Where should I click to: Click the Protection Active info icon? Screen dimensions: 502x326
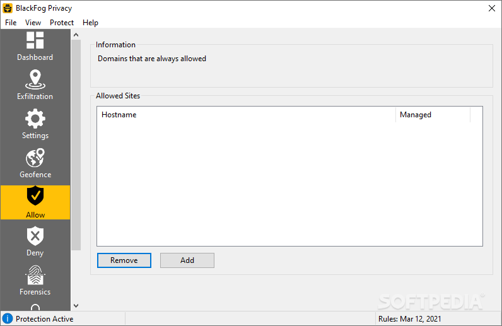point(8,318)
